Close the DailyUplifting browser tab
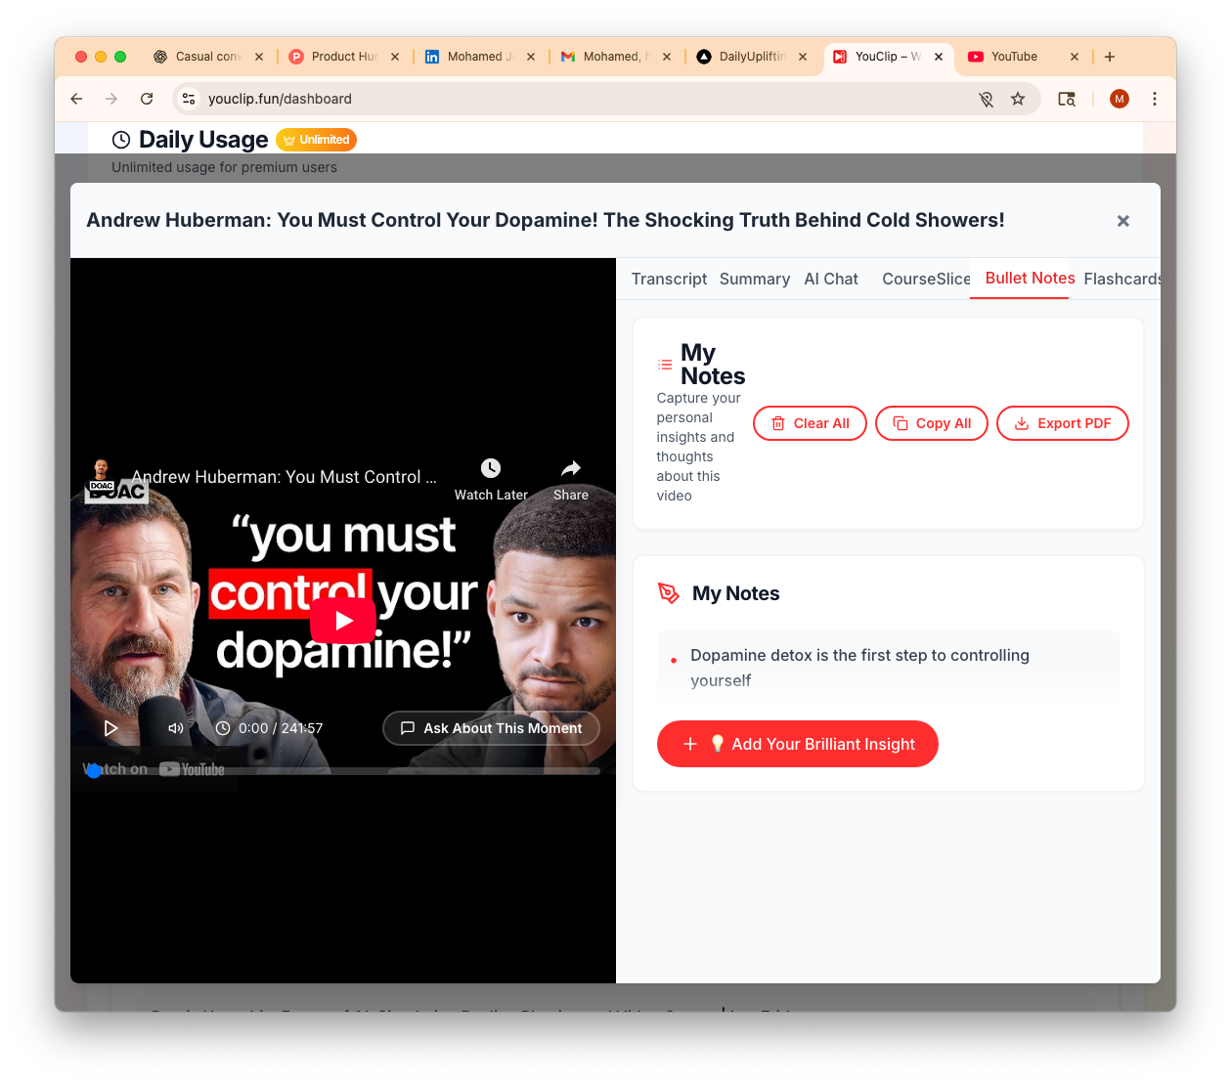The width and height of the screenshot is (1231, 1084). click(803, 57)
